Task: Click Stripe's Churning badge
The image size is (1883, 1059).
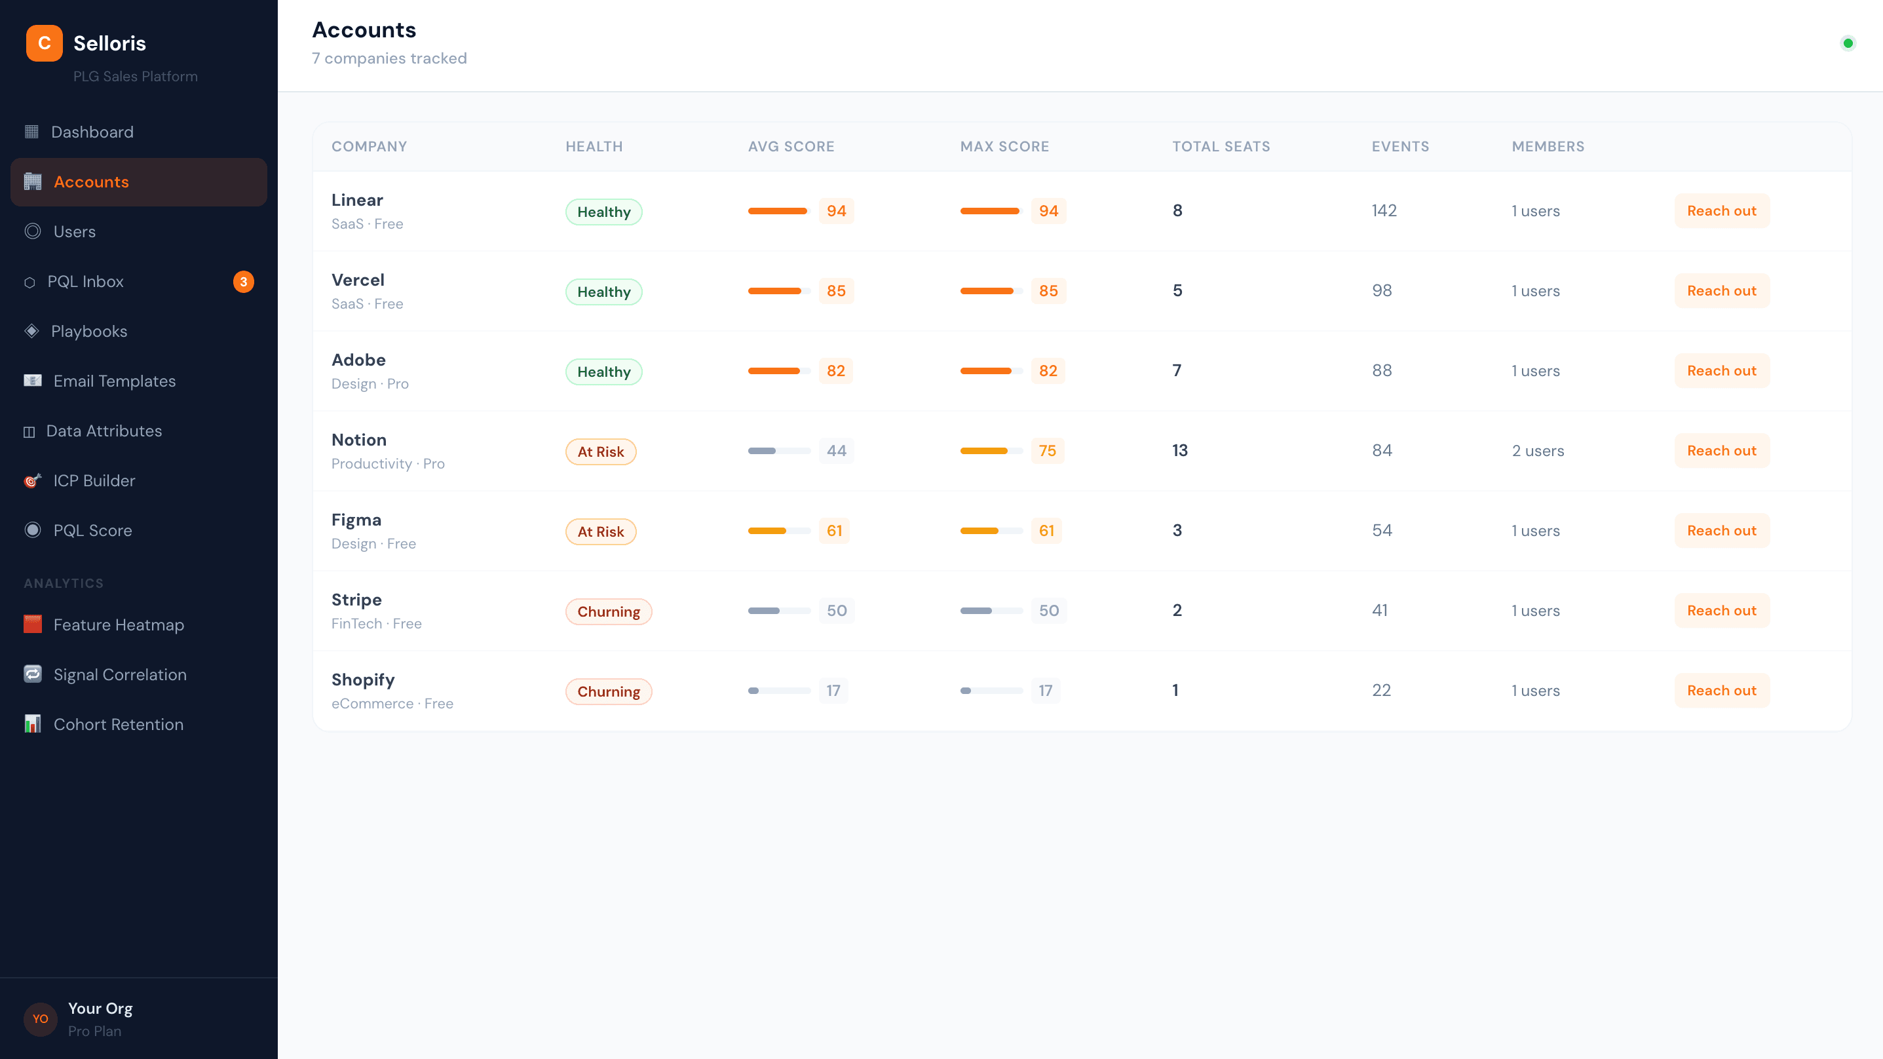Action: pos(608,612)
